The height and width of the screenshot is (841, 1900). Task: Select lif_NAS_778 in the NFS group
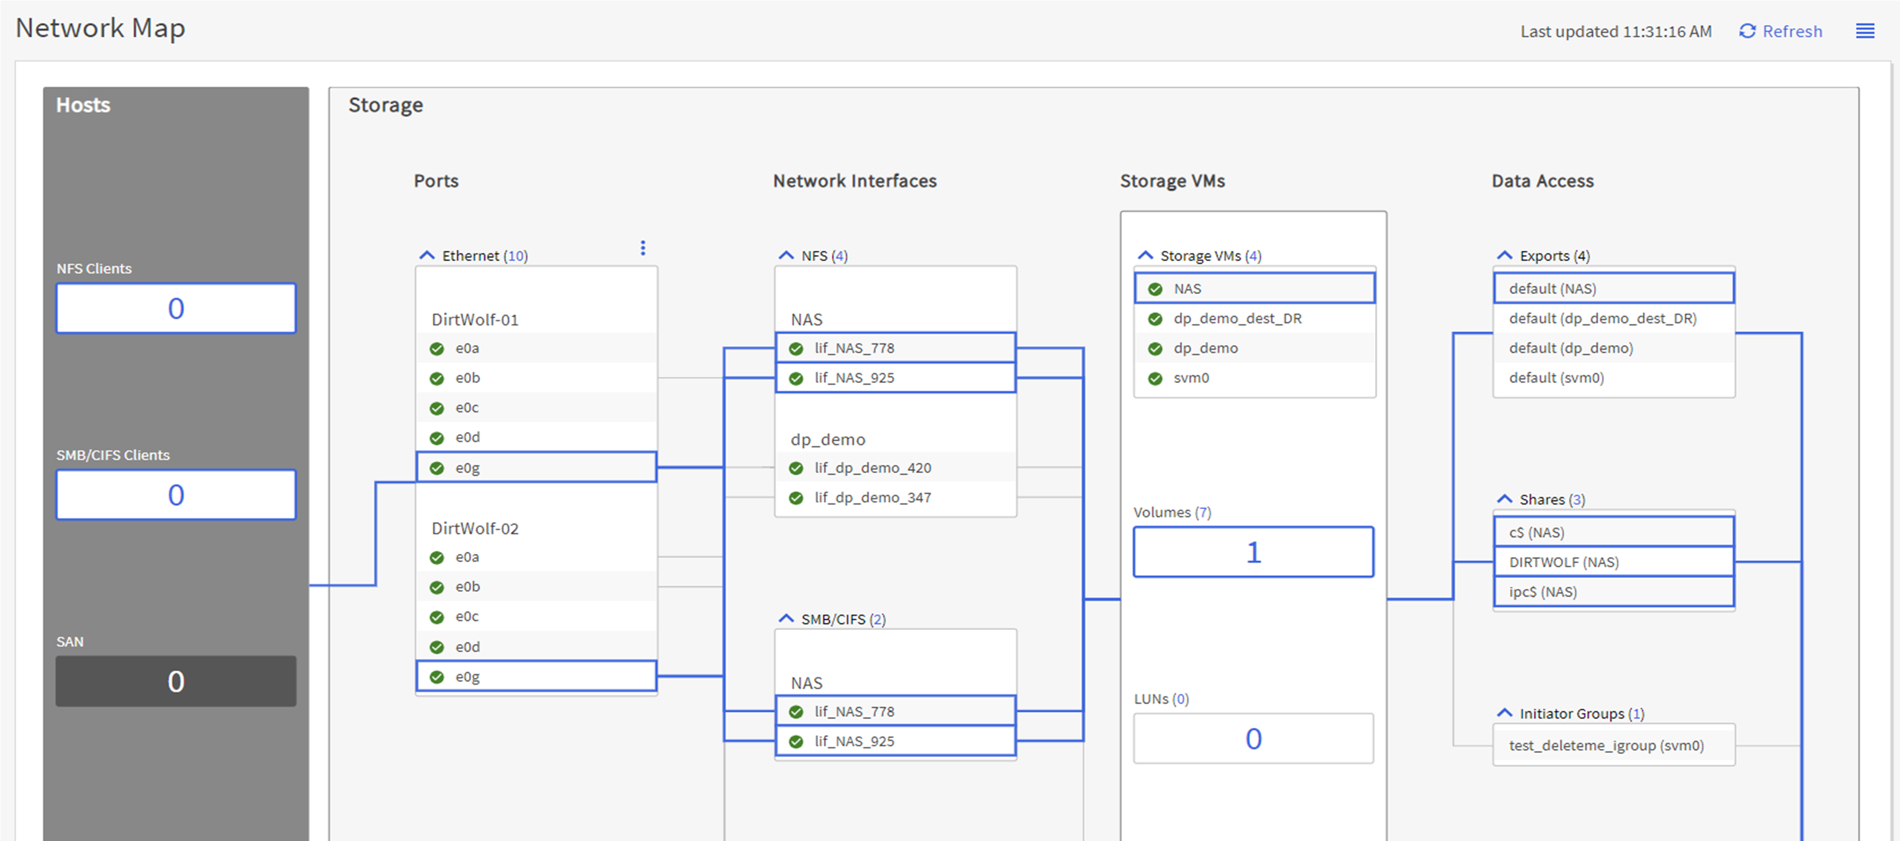point(895,347)
